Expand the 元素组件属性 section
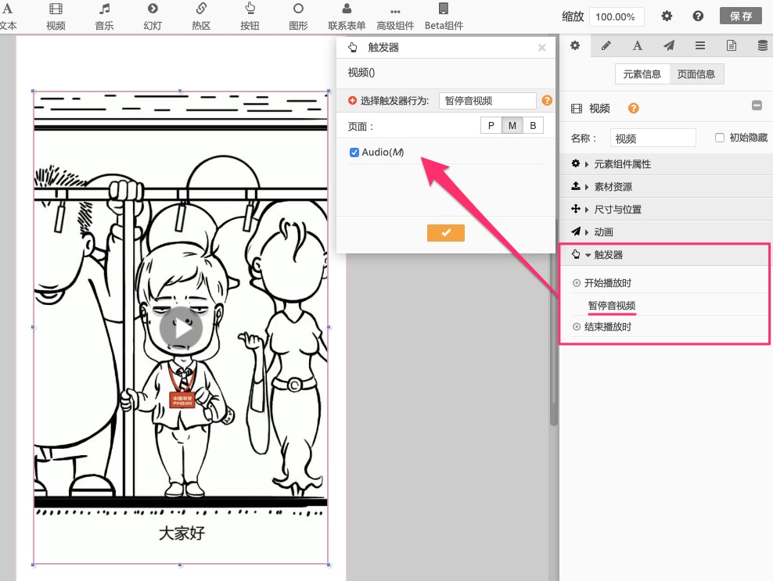Screen dimensions: 773x581 622,164
